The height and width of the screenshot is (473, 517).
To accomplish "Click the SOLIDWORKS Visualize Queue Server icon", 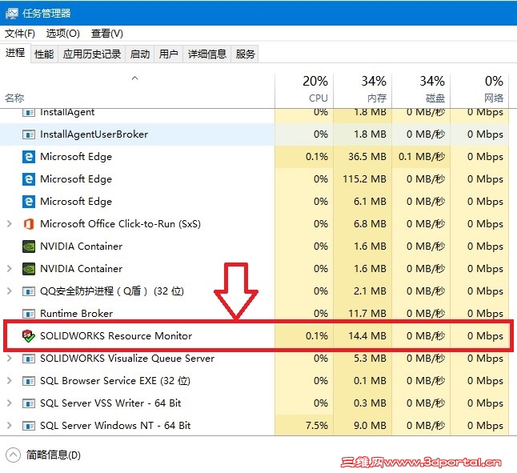I will coord(29,359).
